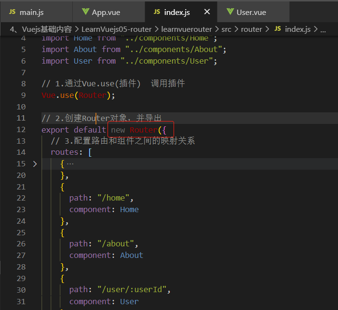Screen dimensions: 338x310
Task: Switch to the main.js tab
Action: coord(36,12)
